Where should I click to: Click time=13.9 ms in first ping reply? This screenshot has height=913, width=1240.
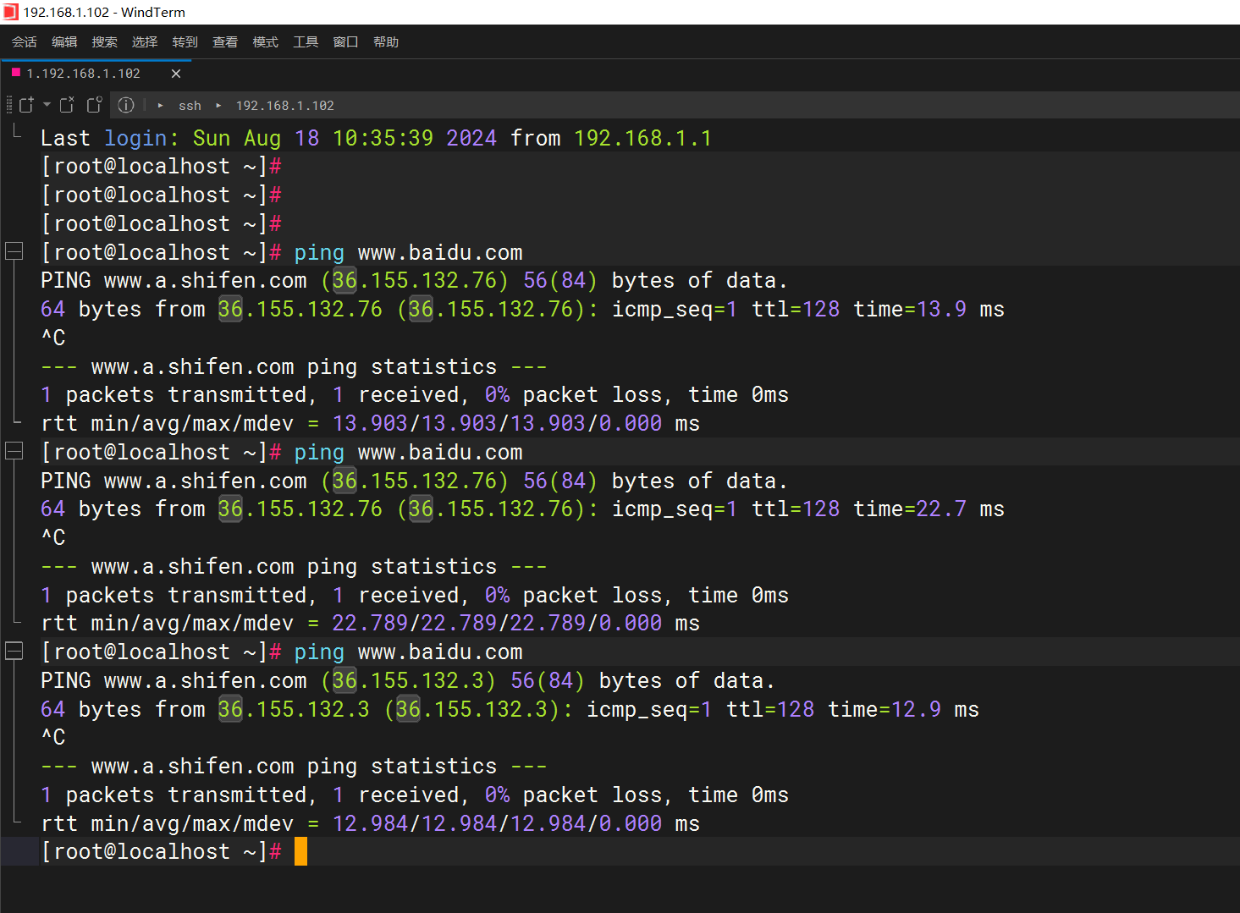pos(929,309)
